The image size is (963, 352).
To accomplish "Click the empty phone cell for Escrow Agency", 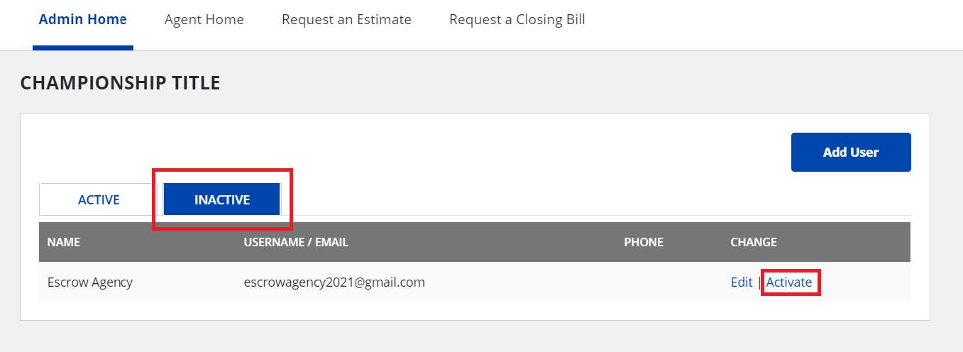I will tap(643, 282).
